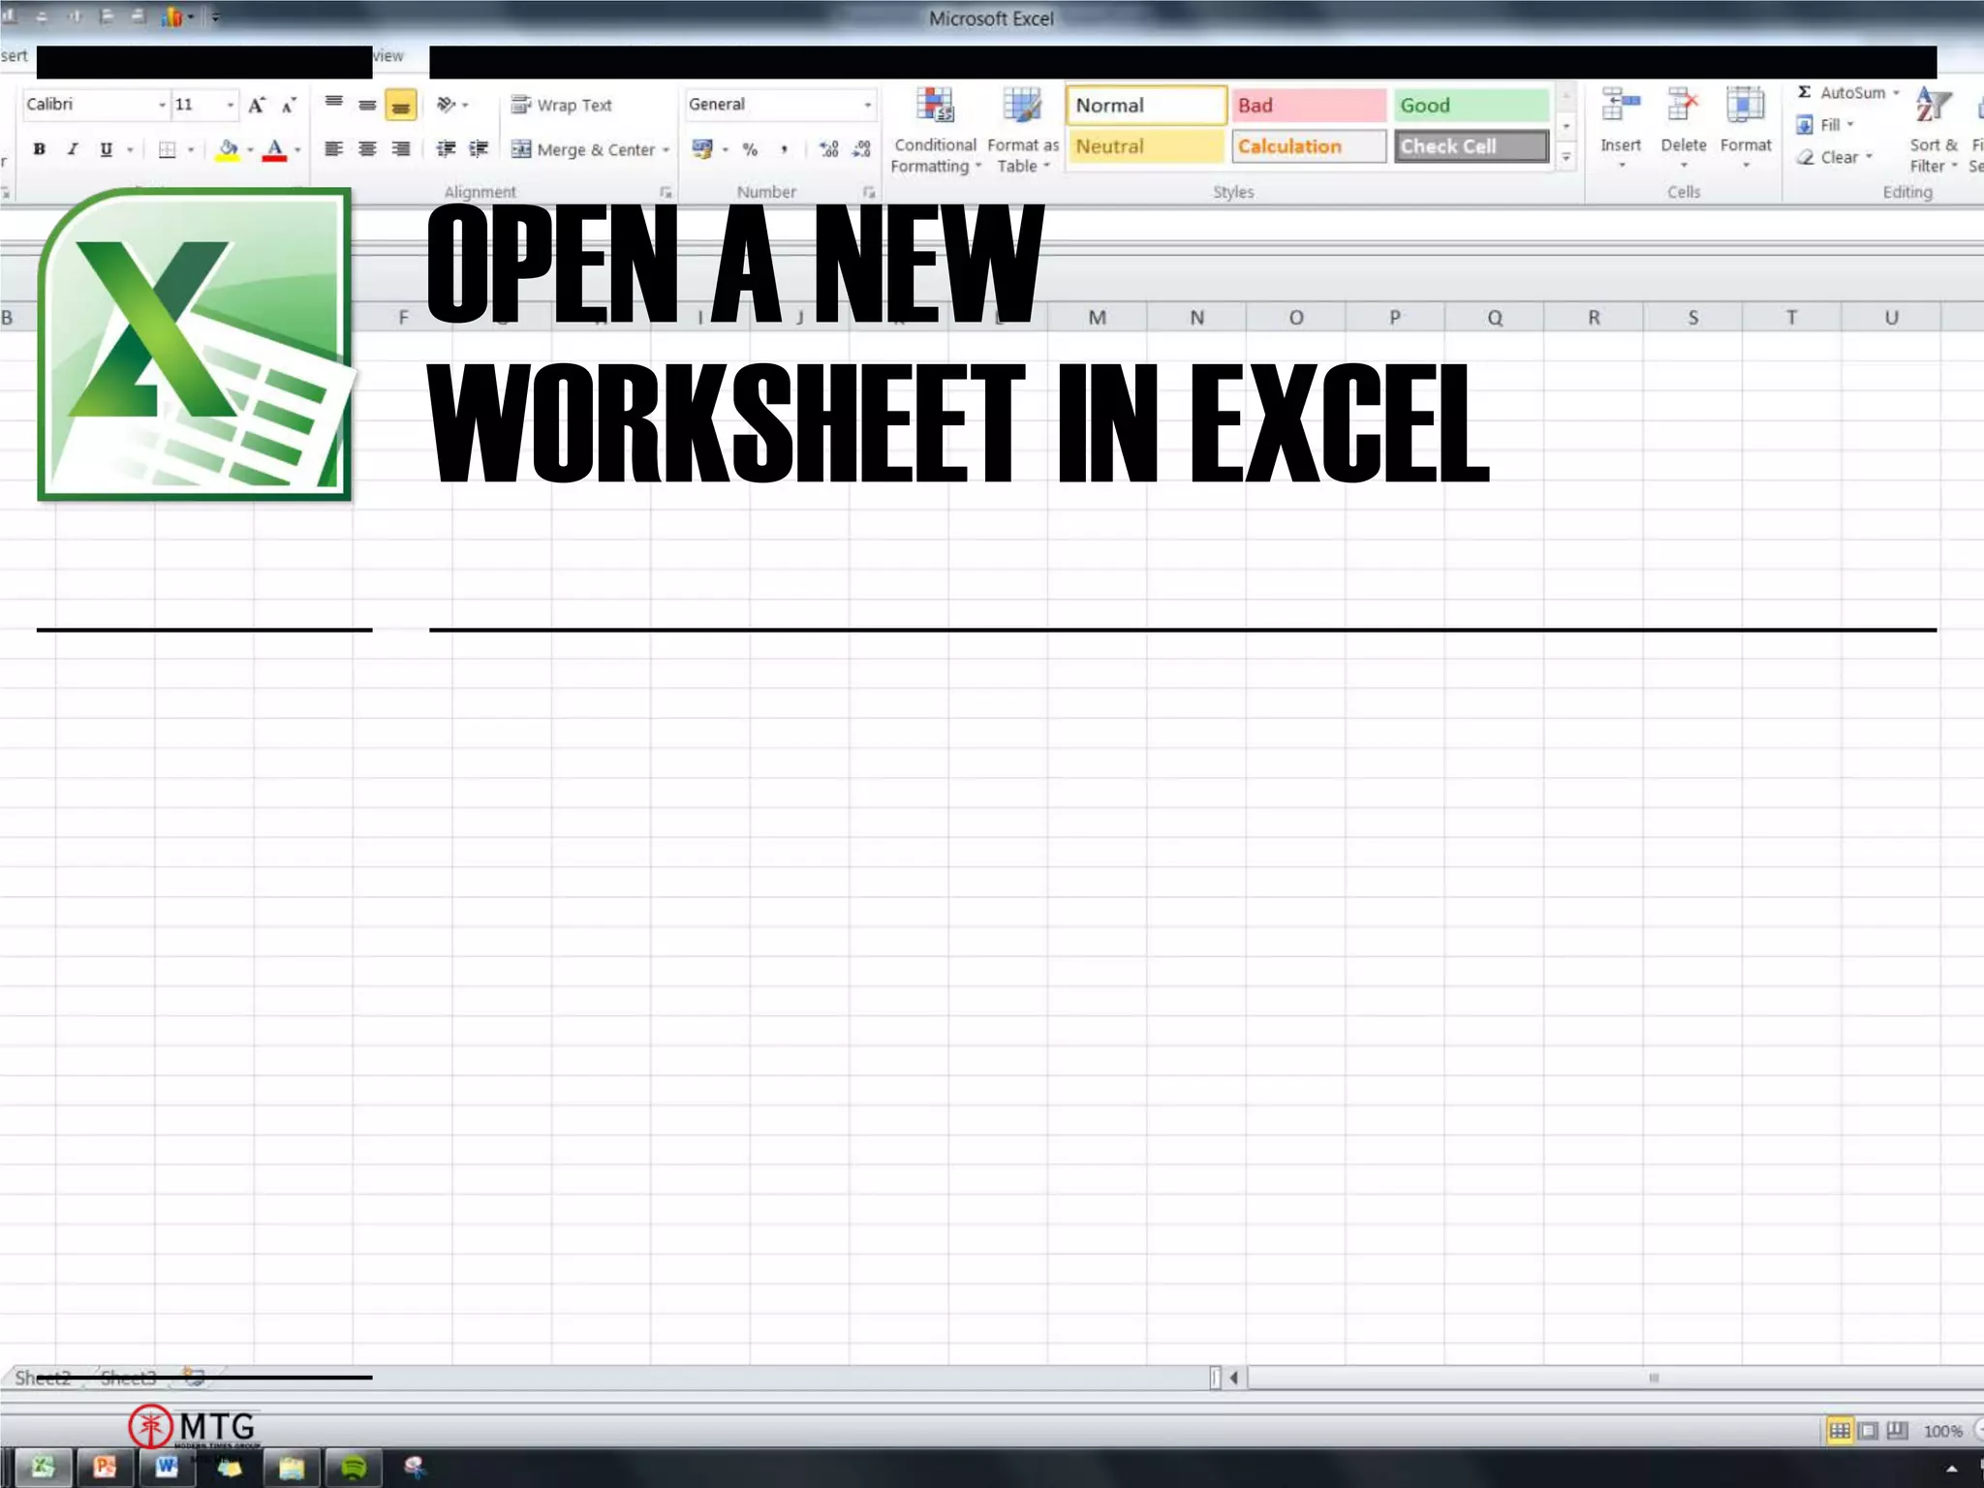1984x1488 pixels.
Task: Expand the General number format dropdown
Action: [x=867, y=105]
